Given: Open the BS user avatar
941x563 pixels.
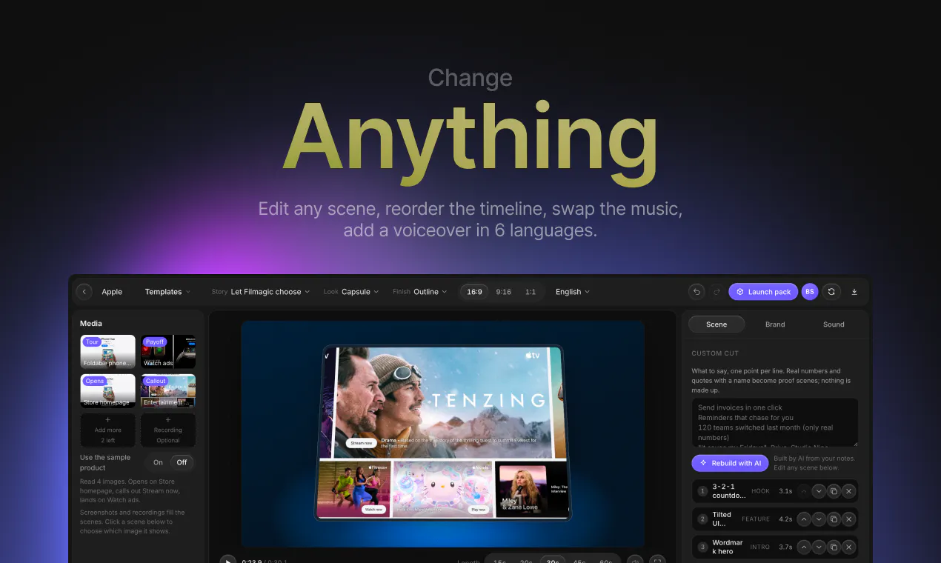Looking at the screenshot, I should pos(810,292).
